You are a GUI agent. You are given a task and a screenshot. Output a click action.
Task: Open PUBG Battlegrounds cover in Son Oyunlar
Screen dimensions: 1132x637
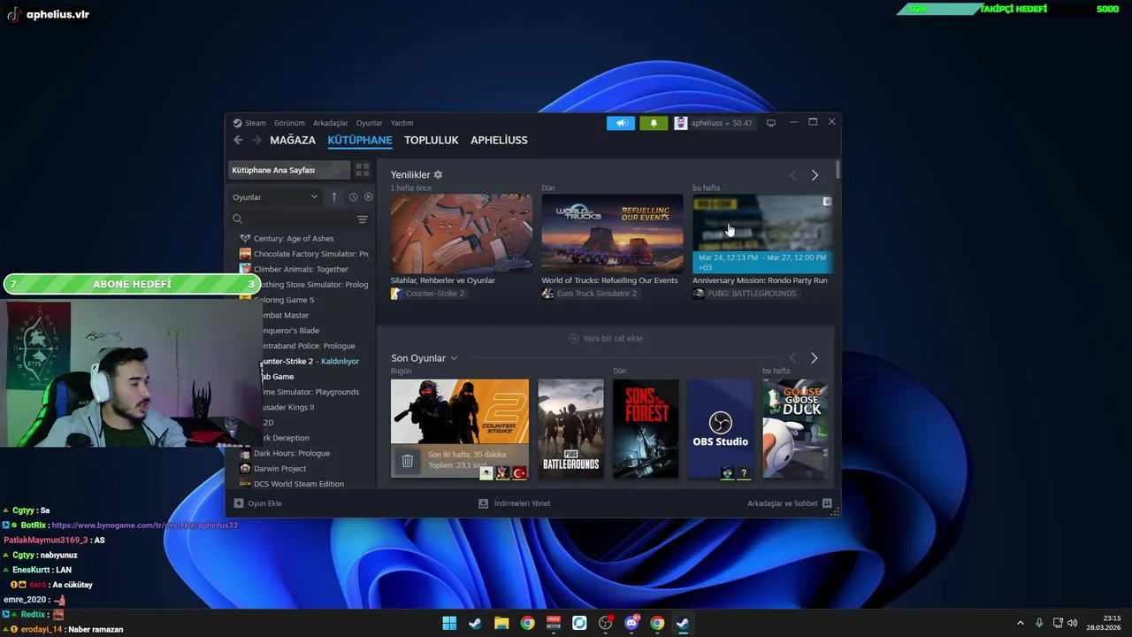coord(570,429)
